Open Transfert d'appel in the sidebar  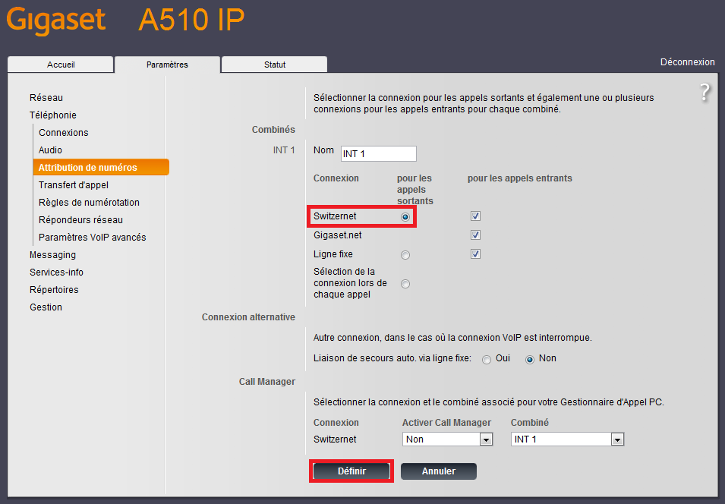74,185
